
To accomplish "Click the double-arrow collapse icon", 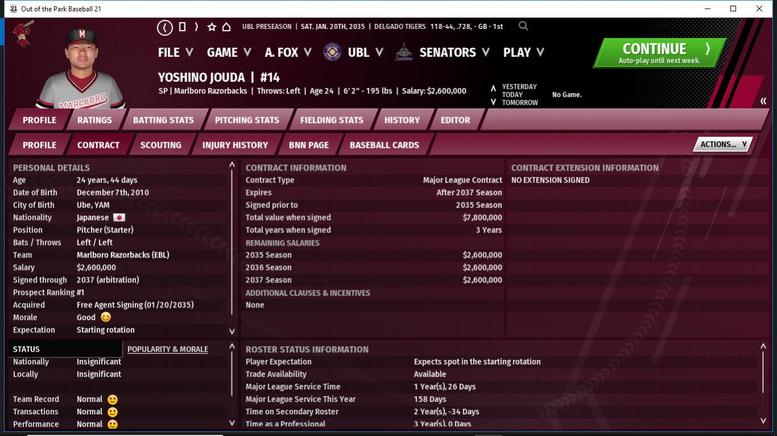I will tap(763, 101).
